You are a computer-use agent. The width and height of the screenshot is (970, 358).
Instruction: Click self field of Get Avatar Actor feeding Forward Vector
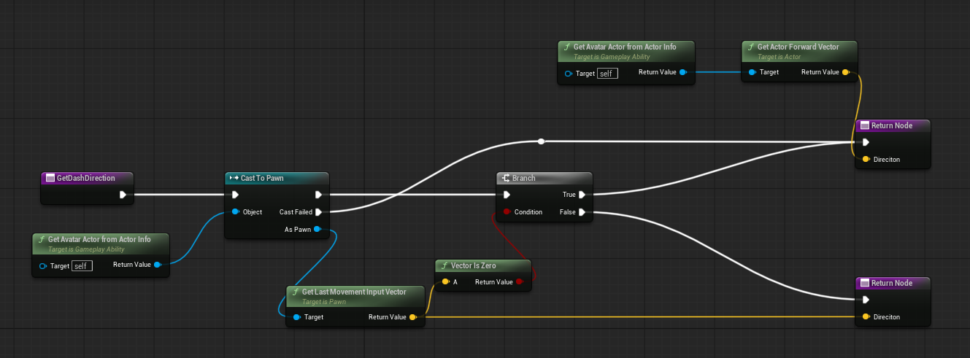coord(607,73)
